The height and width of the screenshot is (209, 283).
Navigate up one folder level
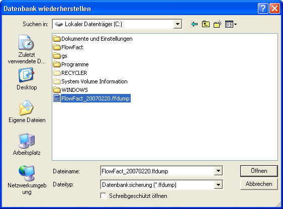[x=206, y=24]
